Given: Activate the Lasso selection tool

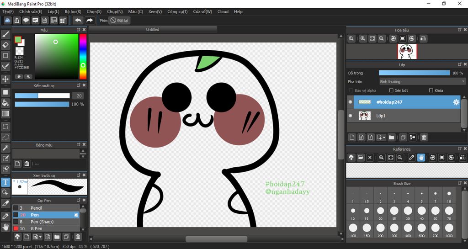Looking at the screenshot, I should click(x=5, y=137).
